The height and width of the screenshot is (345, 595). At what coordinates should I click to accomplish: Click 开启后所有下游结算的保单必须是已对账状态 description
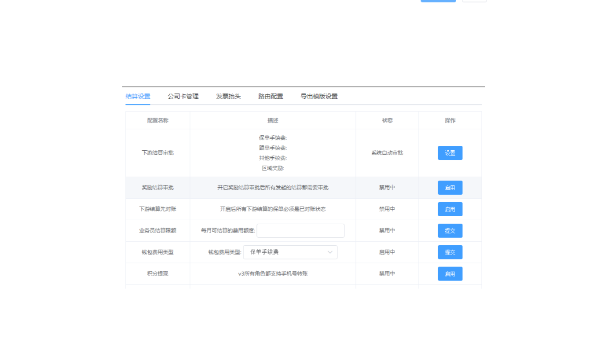[x=273, y=209]
